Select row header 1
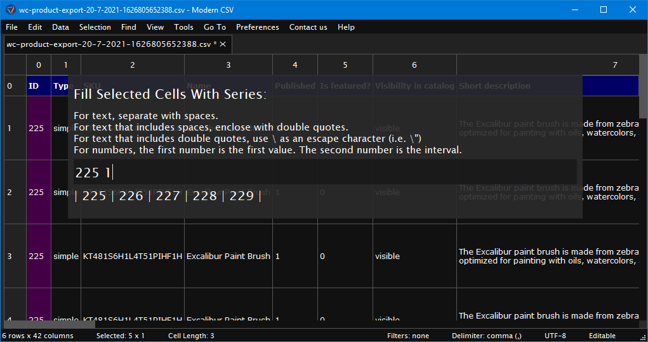Screen dimensions: 648x342 (15, 129)
